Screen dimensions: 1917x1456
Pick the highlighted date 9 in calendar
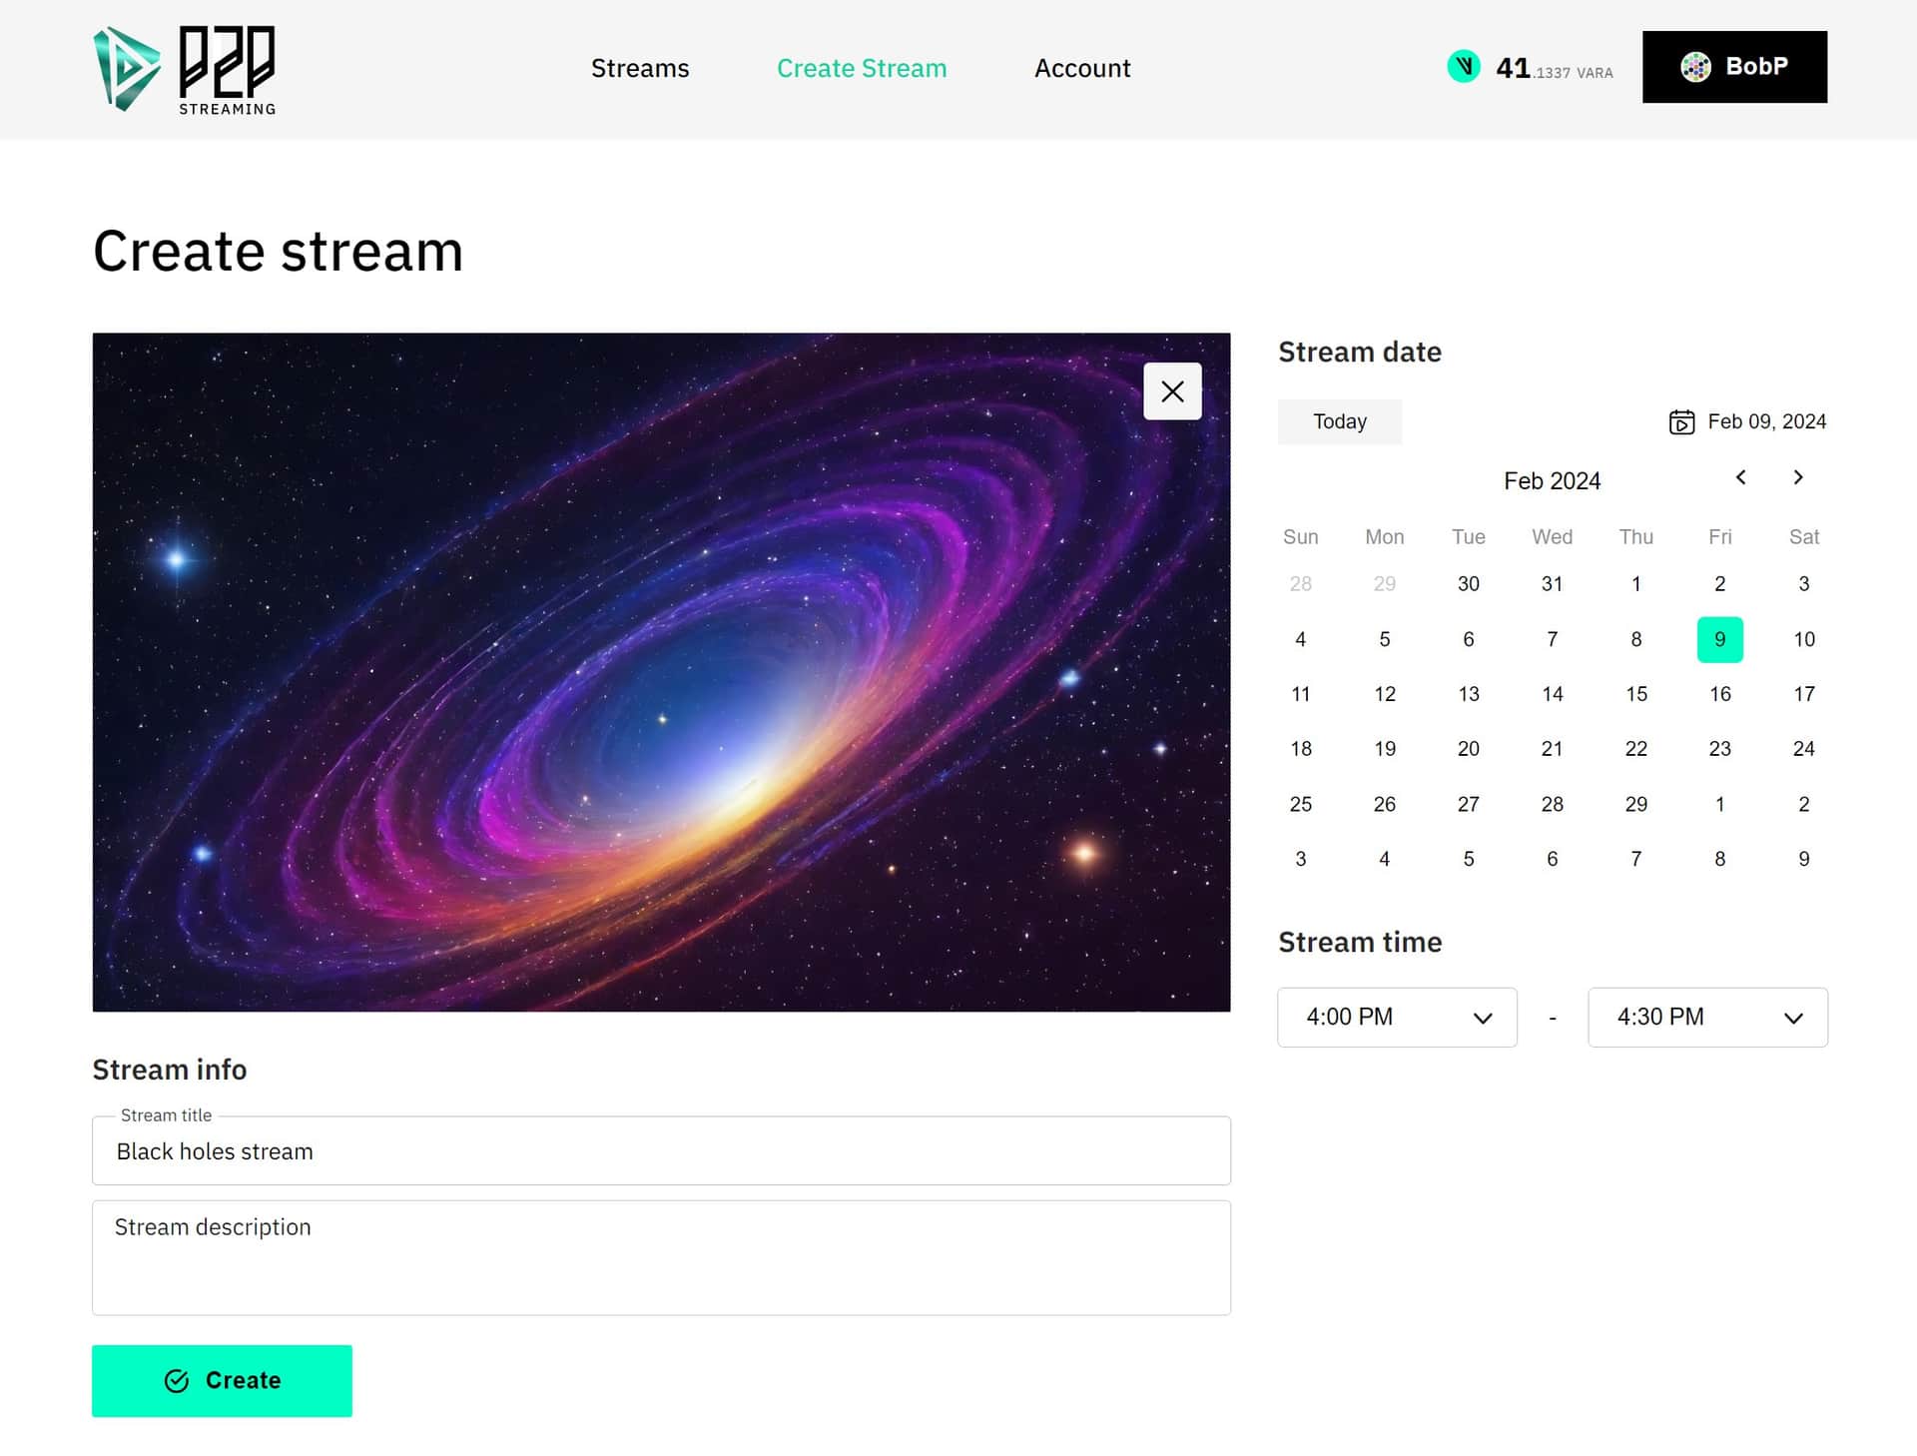[1719, 639]
